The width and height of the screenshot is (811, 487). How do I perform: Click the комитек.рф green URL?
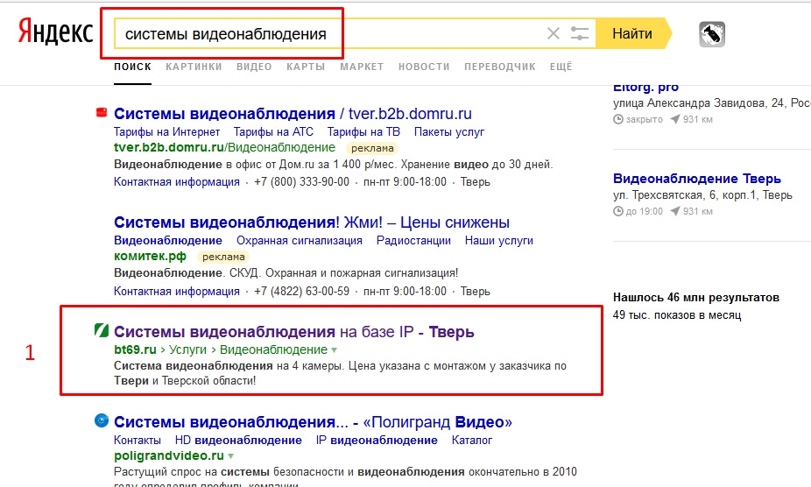click(150, 256)
